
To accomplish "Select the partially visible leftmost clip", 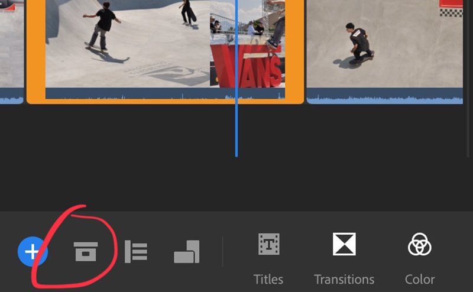I will [x=11, y=44].
